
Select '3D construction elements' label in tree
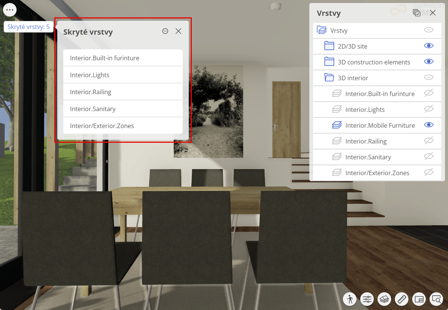pyautogui.click(x=374, y=62)
